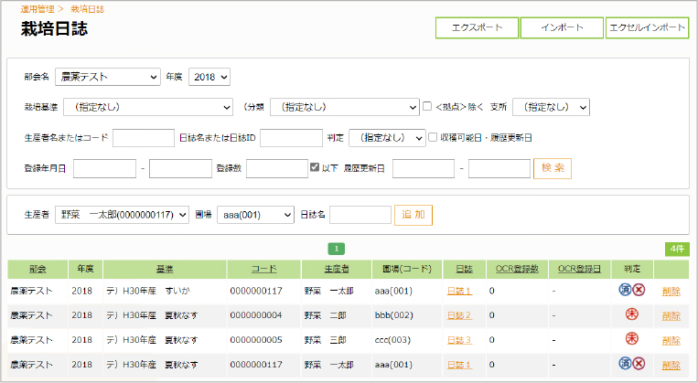The width and height of the screenshot is (698, 383).
Task: Click the 圃場(コード) column header
Action: pos(407,269)
